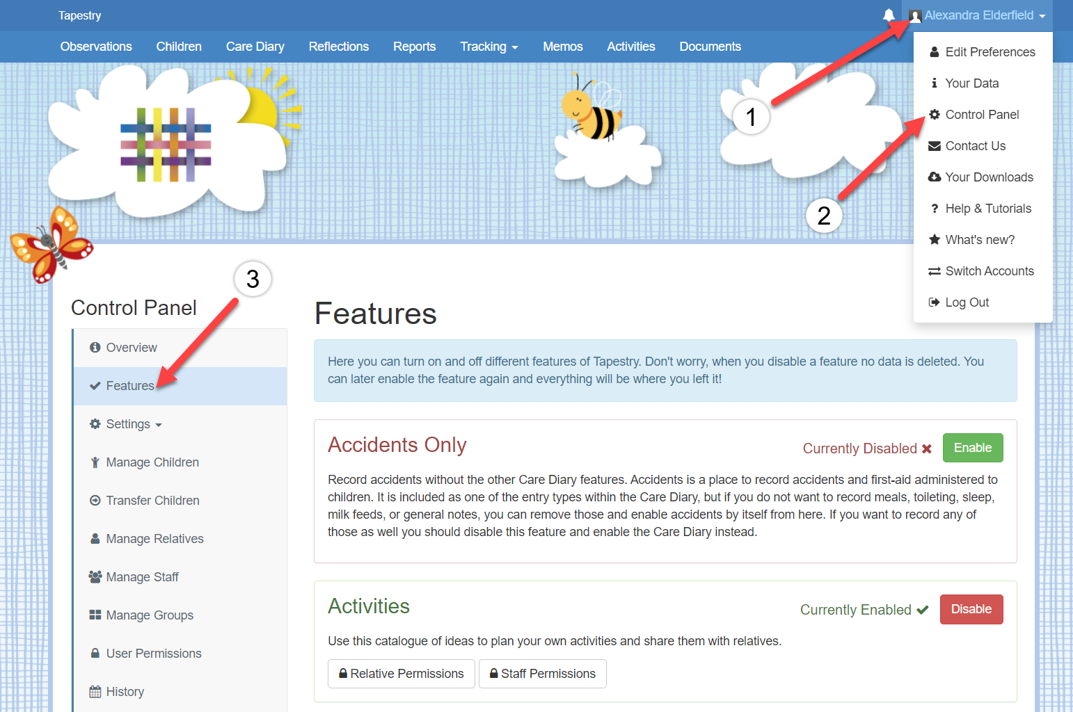Click the star icon beside What's new?
Screen dimensions: 1073x712
tap(935, 240)
